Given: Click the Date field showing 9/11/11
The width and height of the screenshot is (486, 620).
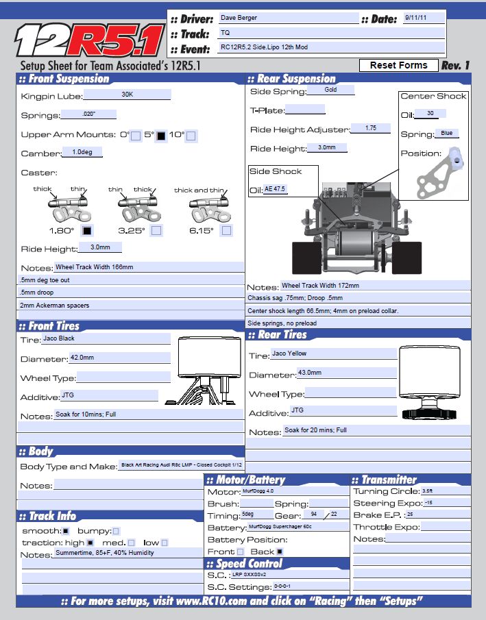Looking at the screenshot, I should click(424, 18).
